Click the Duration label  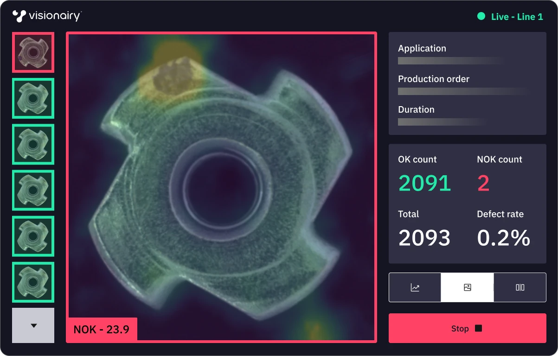tap(416, 109)
